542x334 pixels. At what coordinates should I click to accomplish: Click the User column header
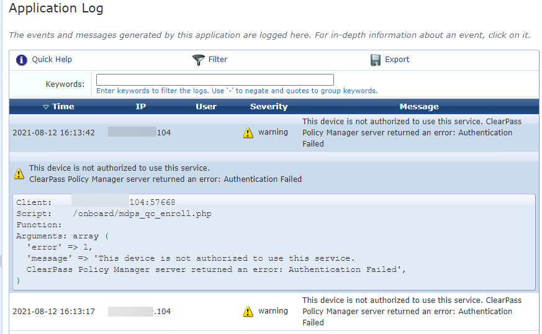[x=206, y=107]
